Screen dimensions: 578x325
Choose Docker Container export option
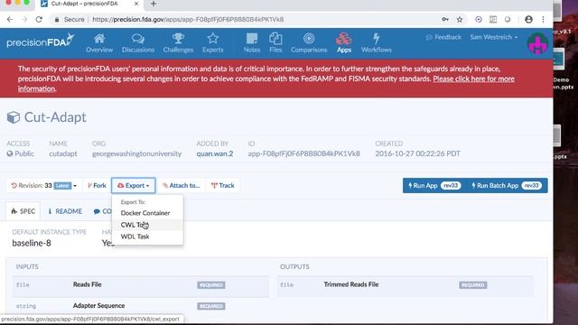pos(145,213)
